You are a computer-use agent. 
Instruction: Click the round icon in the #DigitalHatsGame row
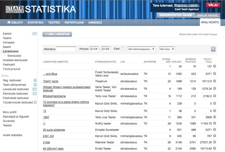(x=214, y=96)
